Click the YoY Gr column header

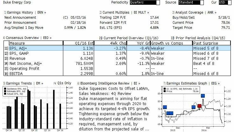point(138,43)
